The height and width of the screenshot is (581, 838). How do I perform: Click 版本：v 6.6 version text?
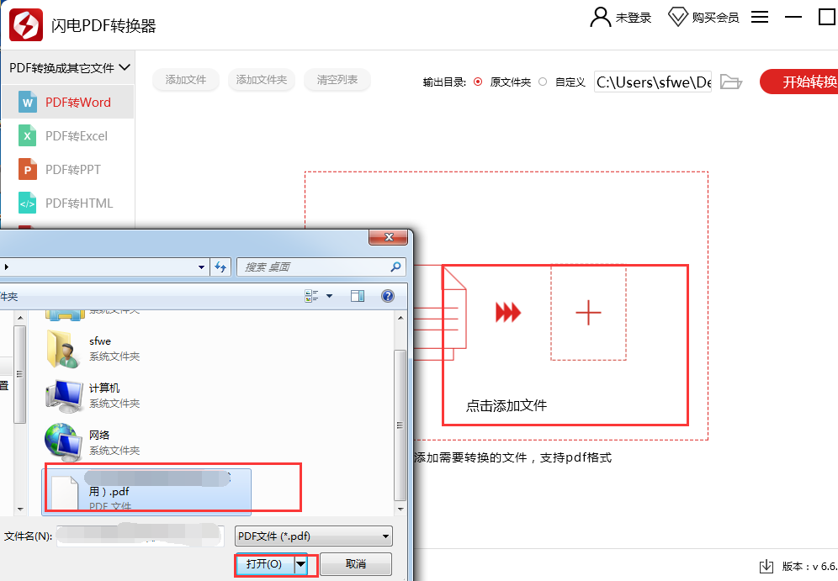pyautogui.click(x=809, y=566)
